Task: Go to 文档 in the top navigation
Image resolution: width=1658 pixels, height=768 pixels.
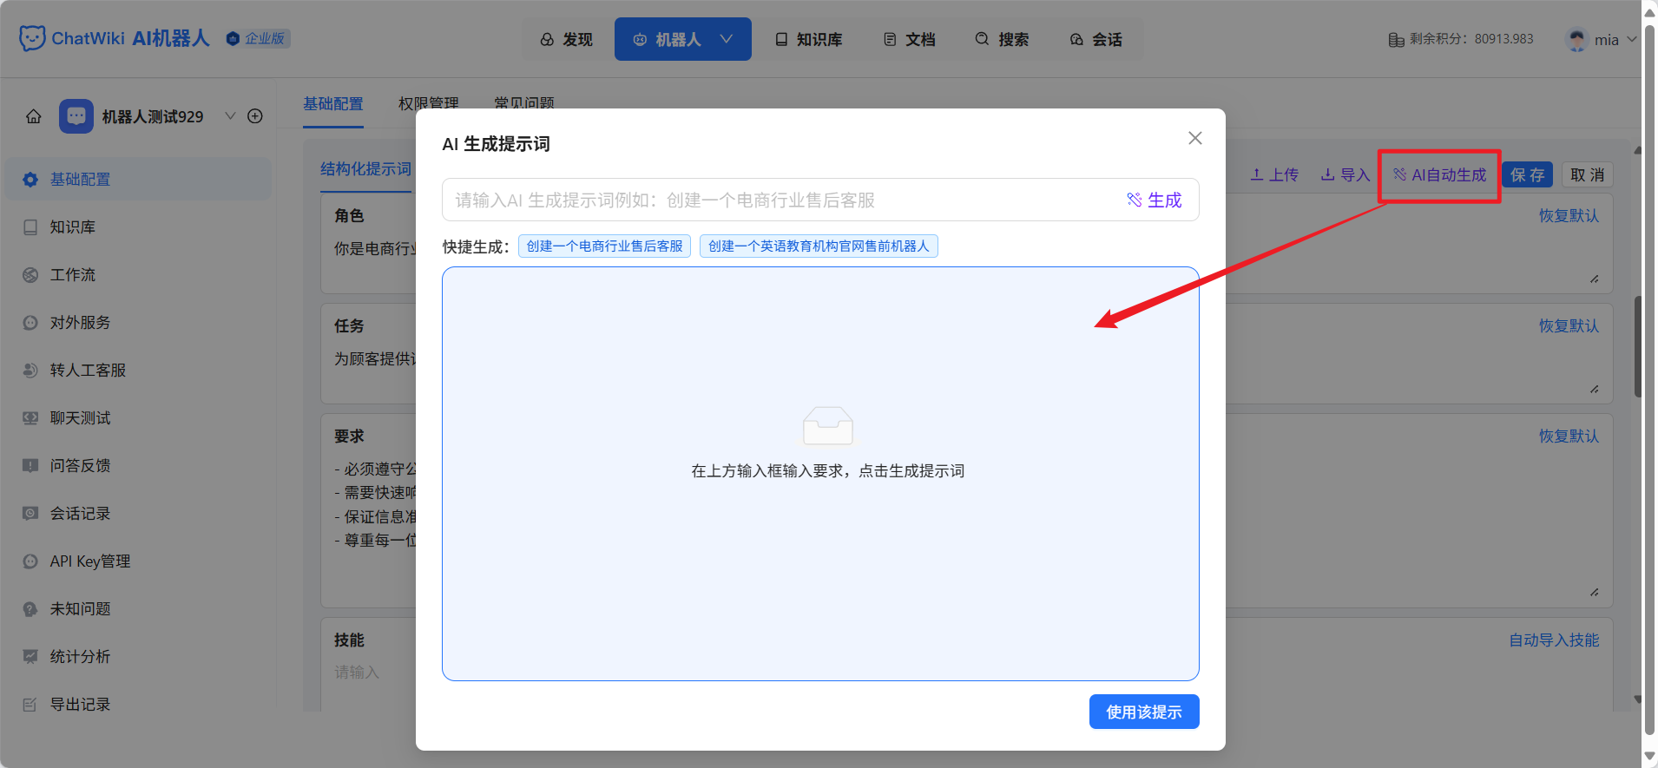Action: click(x=909, y=39)
